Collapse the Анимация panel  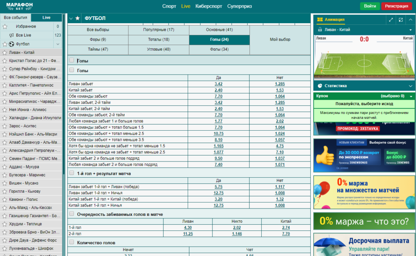[x=410, y=19]
